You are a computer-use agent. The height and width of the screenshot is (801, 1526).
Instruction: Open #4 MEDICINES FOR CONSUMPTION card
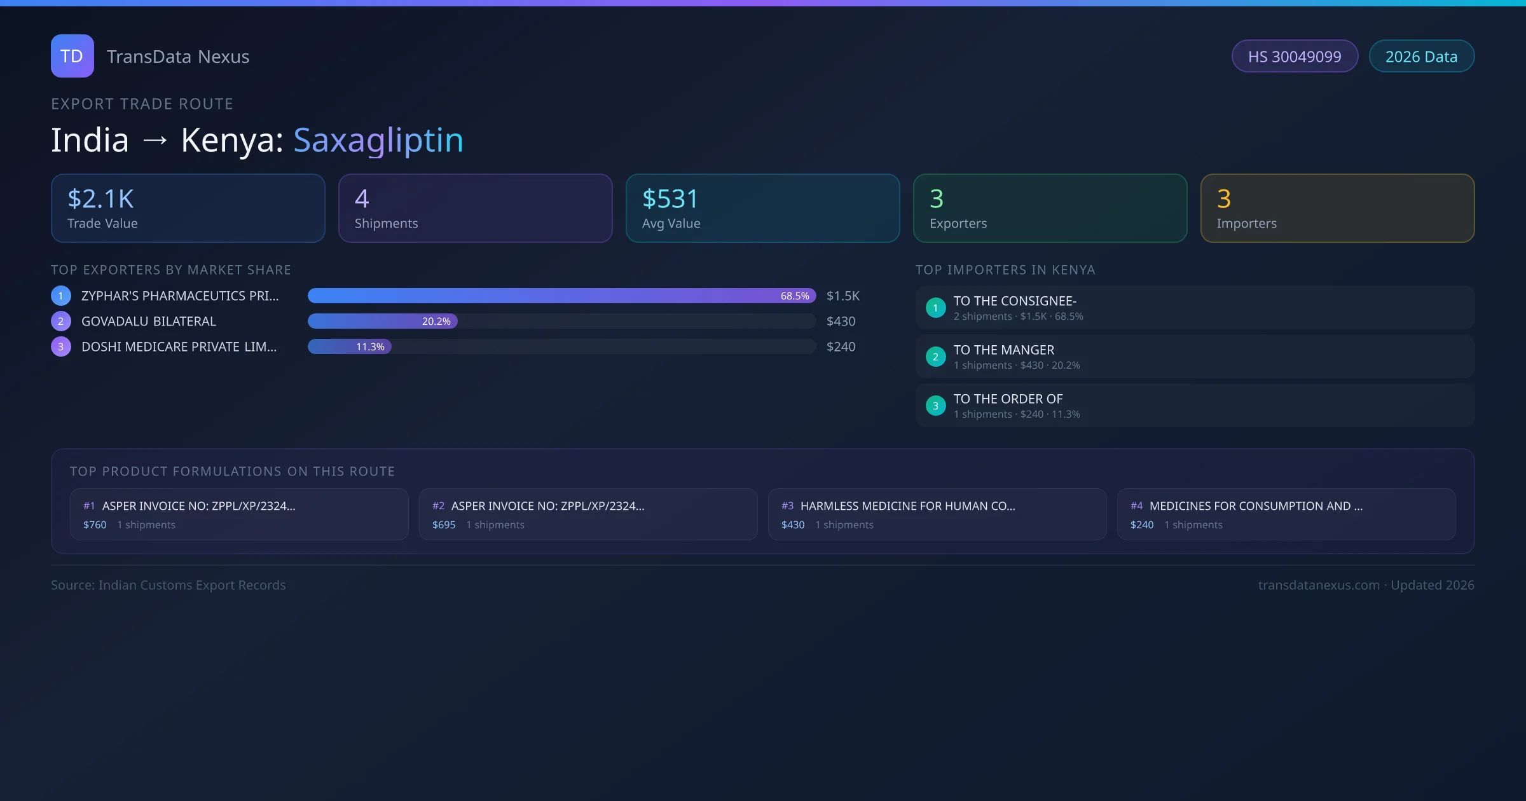[x=1286, y=514]
